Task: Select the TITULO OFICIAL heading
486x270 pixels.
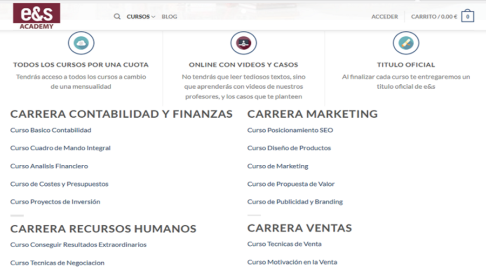Action: click(x=406, y=65)
